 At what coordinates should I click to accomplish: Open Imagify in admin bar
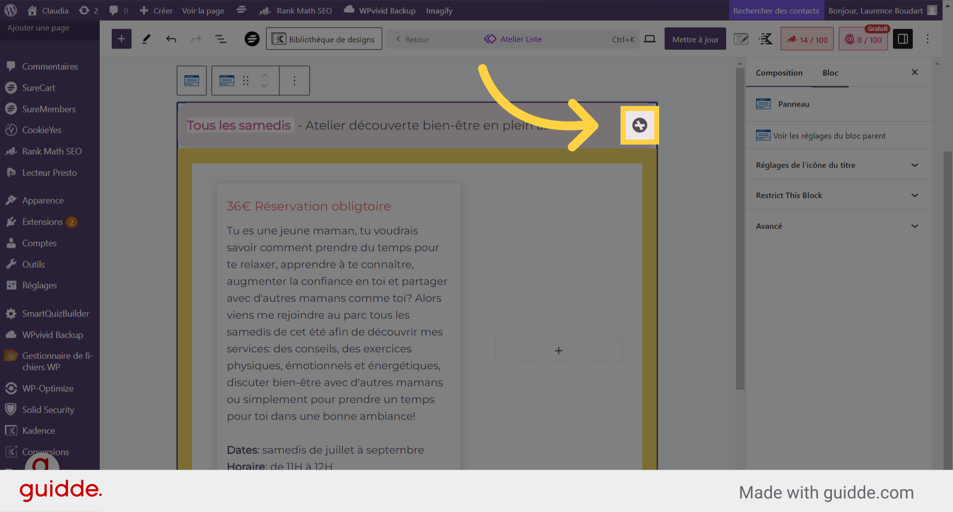(439, 10)
